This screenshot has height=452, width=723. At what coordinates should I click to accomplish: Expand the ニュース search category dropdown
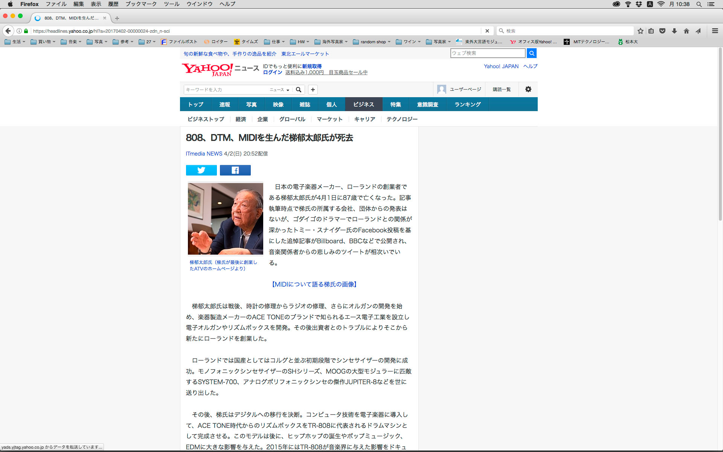tap(279, 90)
